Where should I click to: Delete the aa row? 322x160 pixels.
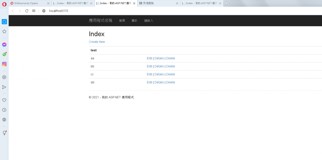point(170,58)
